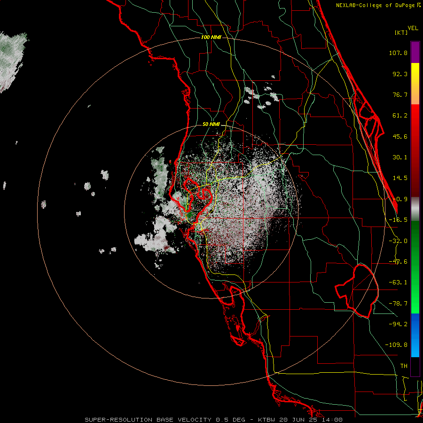Click the "[KT]" units label
This screenshot has height=423, width=423.
coord(401,32)
